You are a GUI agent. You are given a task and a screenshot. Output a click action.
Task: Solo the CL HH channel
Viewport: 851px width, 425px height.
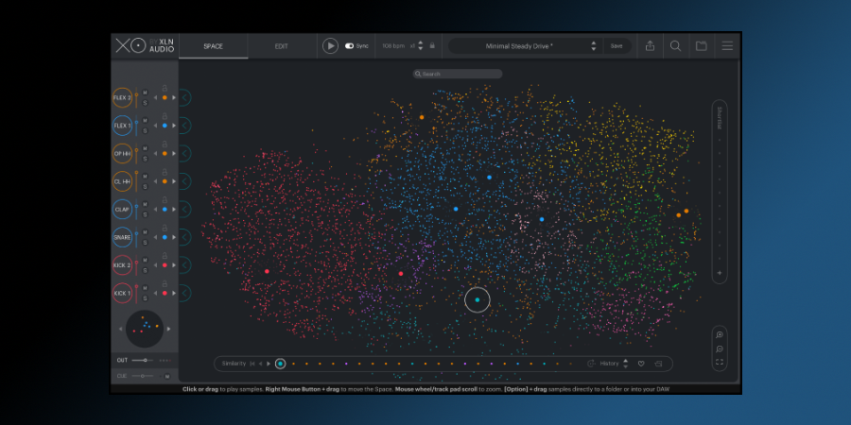pyautogui.click(x=145, y=186)
